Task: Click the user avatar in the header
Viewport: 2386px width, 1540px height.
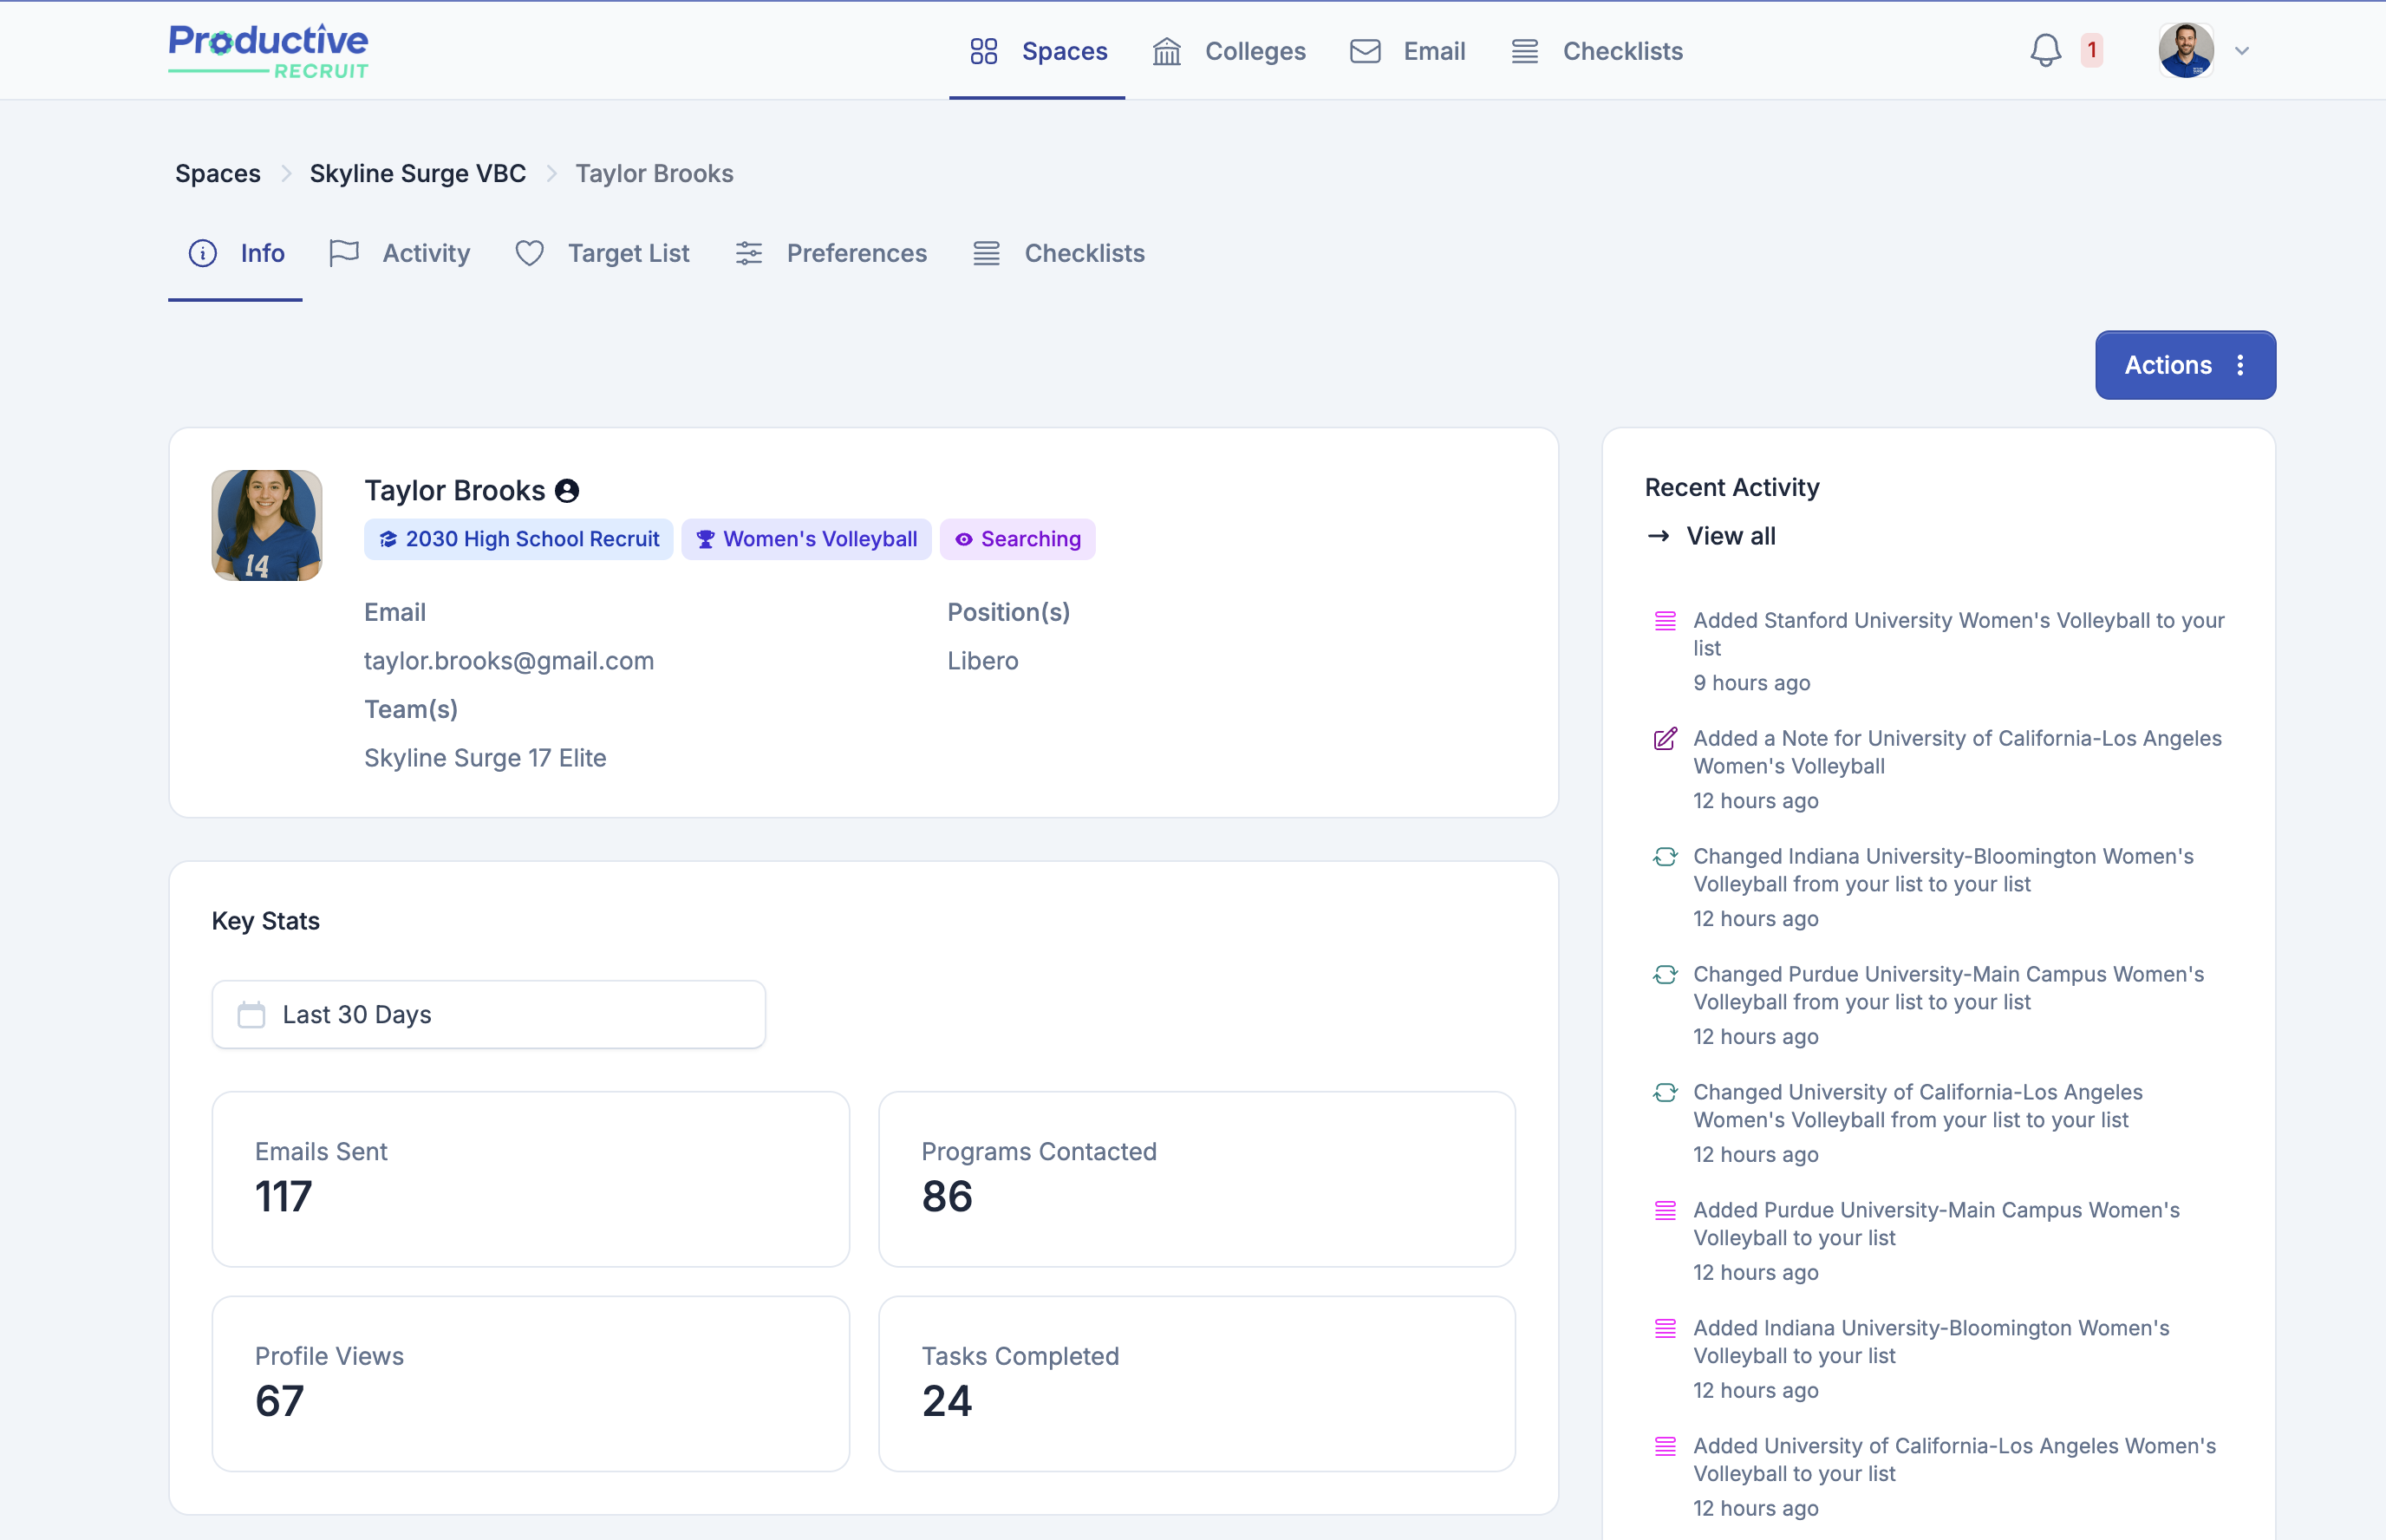Action: click(2185, 50)
